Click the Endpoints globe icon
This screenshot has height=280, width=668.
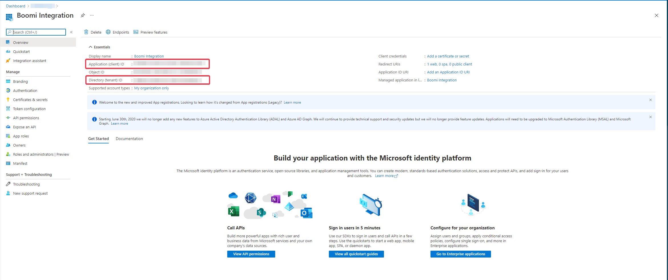point(108,32)
